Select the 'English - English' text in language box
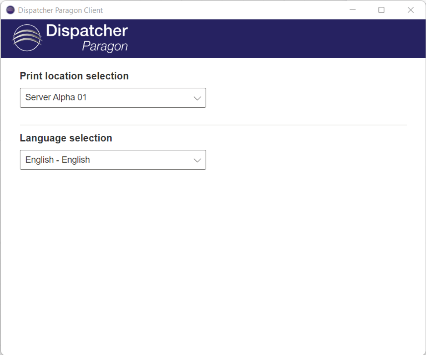This screenshot has width=426, height=355. 58,160
